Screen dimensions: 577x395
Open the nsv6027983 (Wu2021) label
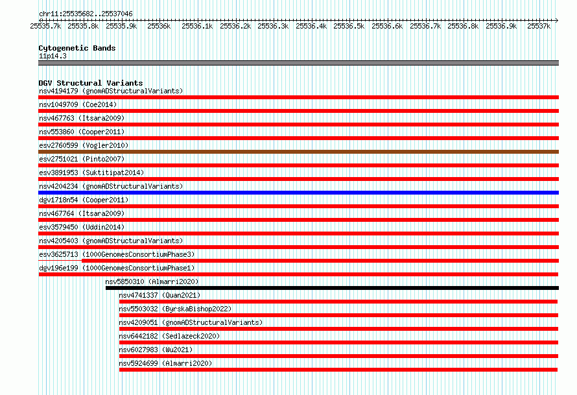pos(156,350)
